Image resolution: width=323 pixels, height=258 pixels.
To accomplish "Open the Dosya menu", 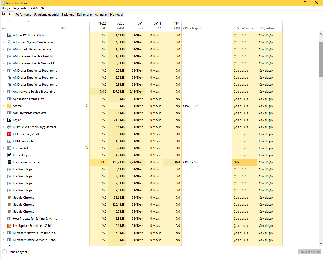I will point(6,8).
